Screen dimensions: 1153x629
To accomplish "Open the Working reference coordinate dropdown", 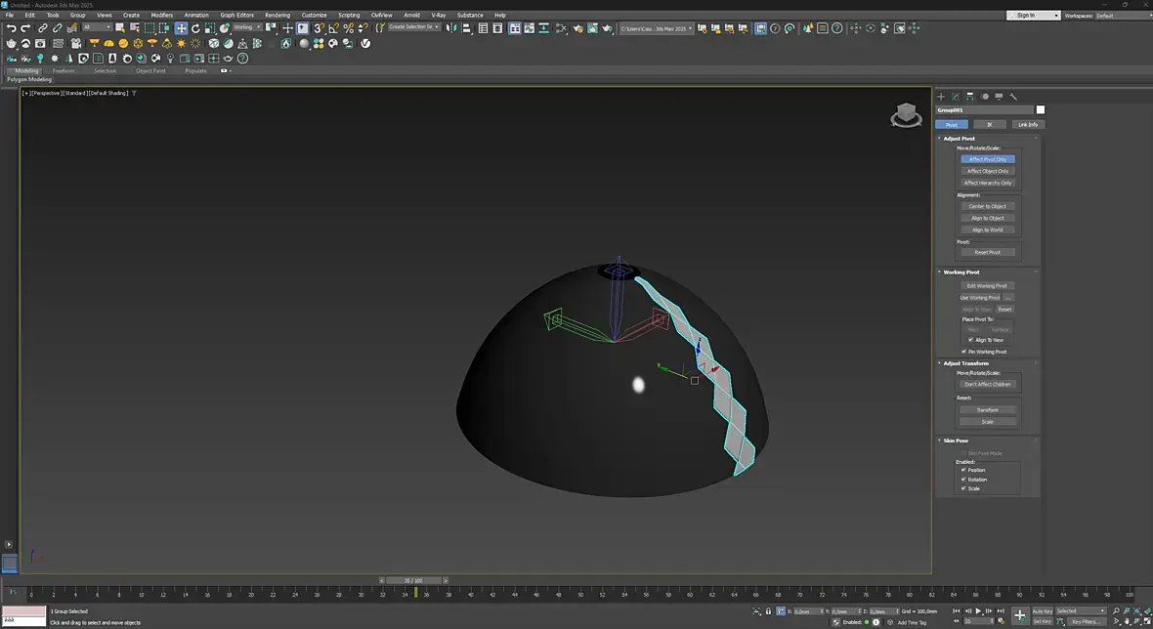I will tap(246, 27).
